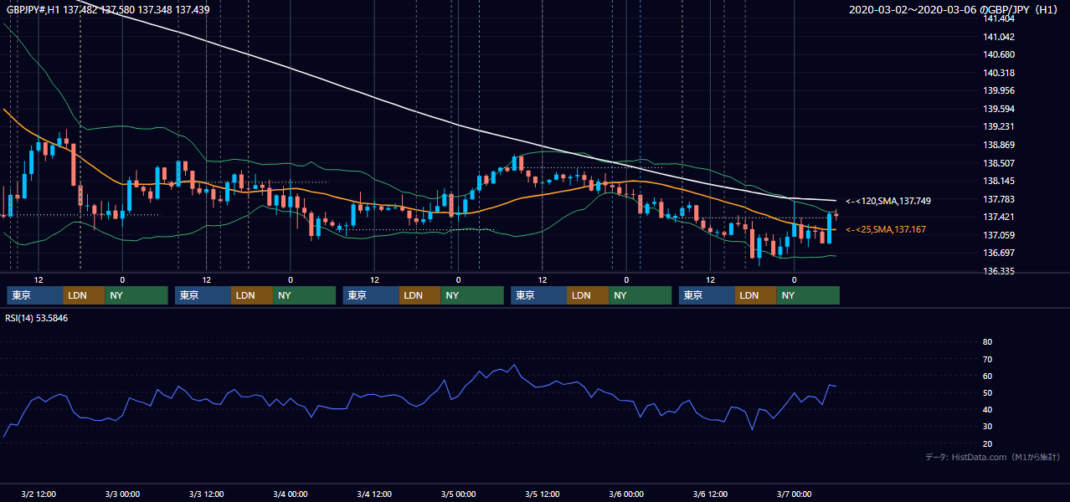Viewport: 1070px width, 502px height.
Task: Click the LDN session box above 3/6 12:00
Action: click(756, 295)
